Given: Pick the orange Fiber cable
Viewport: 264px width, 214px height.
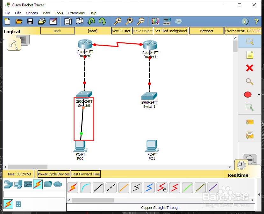Looking at the screenshot, I should [124, 188].
